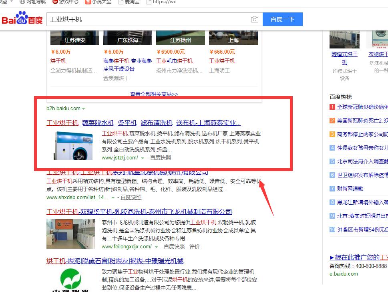388x292 pixels.
Task: Click 查看全部相关商品 link
Action: point(154,94)
